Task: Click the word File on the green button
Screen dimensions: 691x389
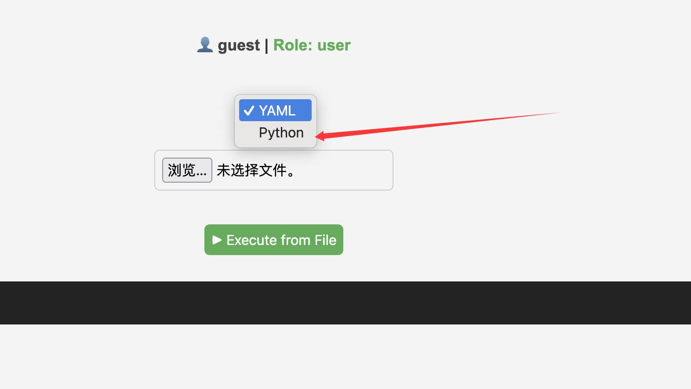Action: (x=325, y=240)
